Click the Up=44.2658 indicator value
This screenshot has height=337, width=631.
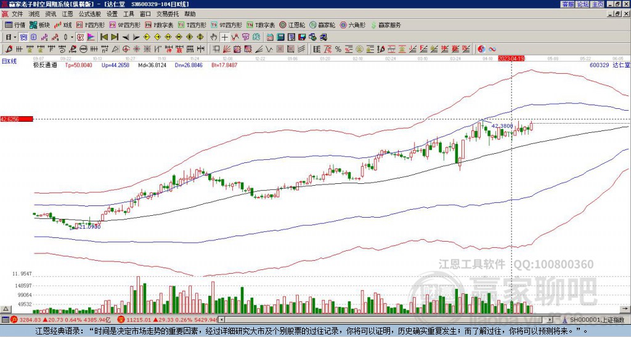click(x=115, y=65)
